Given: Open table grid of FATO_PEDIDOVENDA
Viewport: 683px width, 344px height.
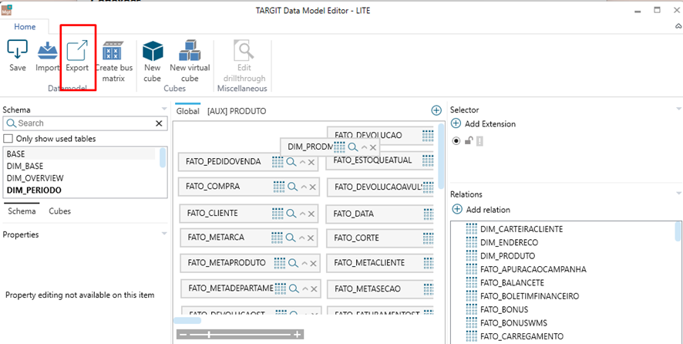Looking at the screenshot, I should 278,162.
